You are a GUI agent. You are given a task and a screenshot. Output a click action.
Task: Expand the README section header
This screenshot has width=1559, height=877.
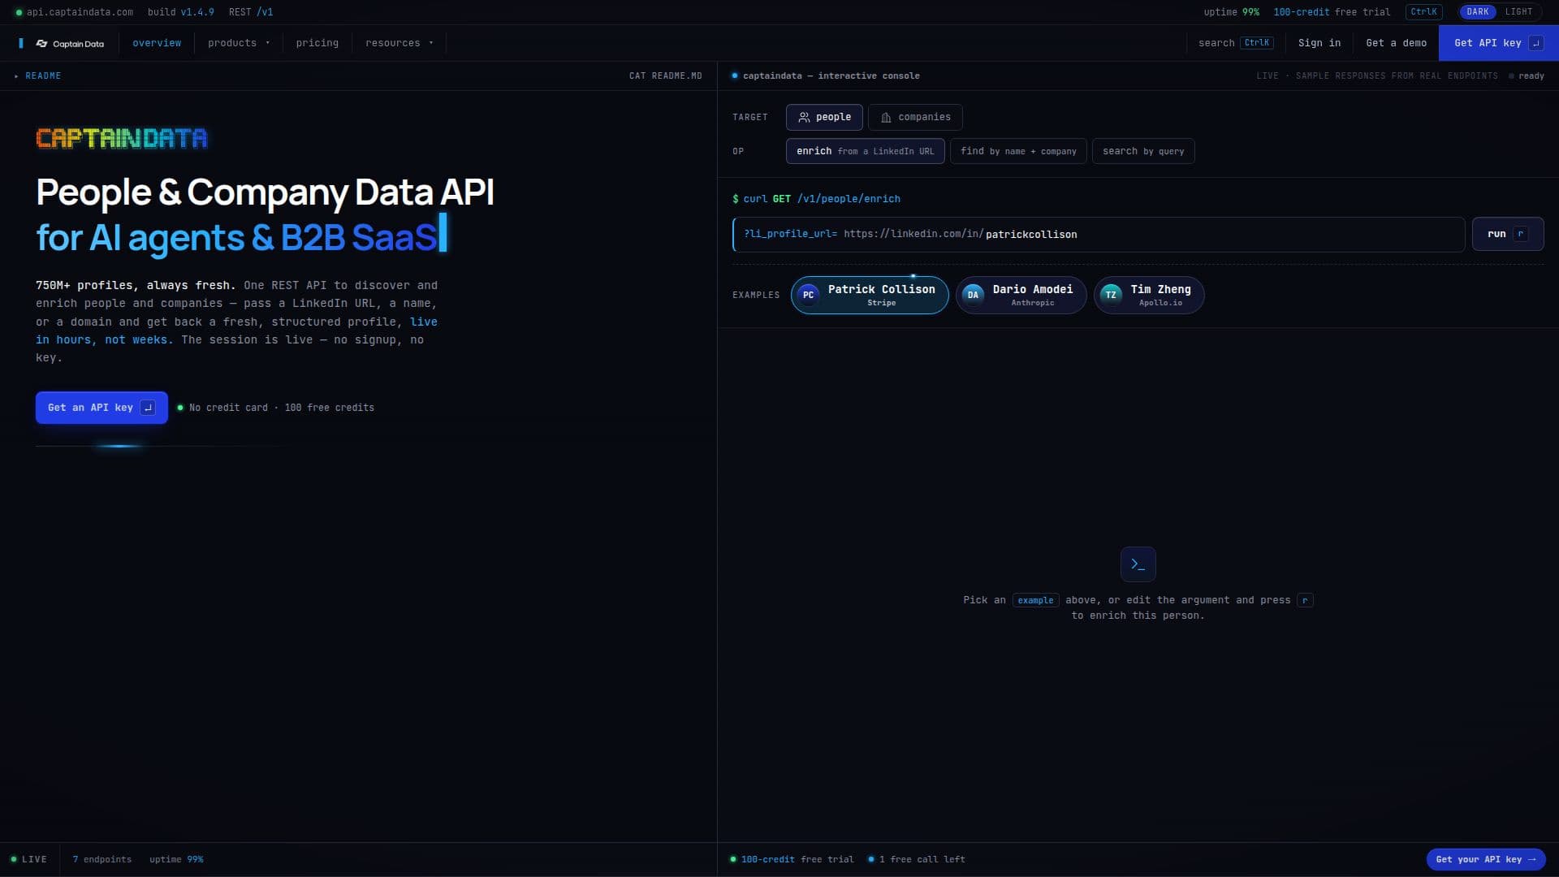coord(38,76)
